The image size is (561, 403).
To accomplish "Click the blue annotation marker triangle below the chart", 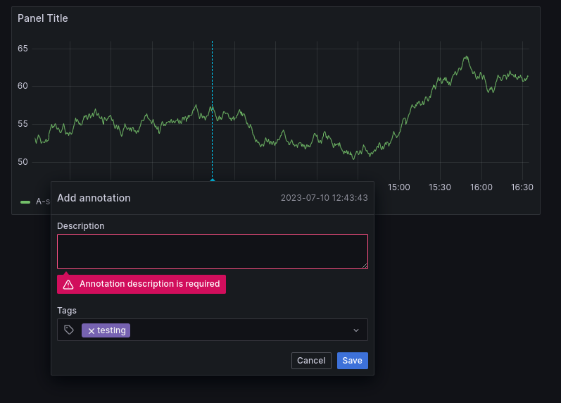I will click(x=213, y=180).
